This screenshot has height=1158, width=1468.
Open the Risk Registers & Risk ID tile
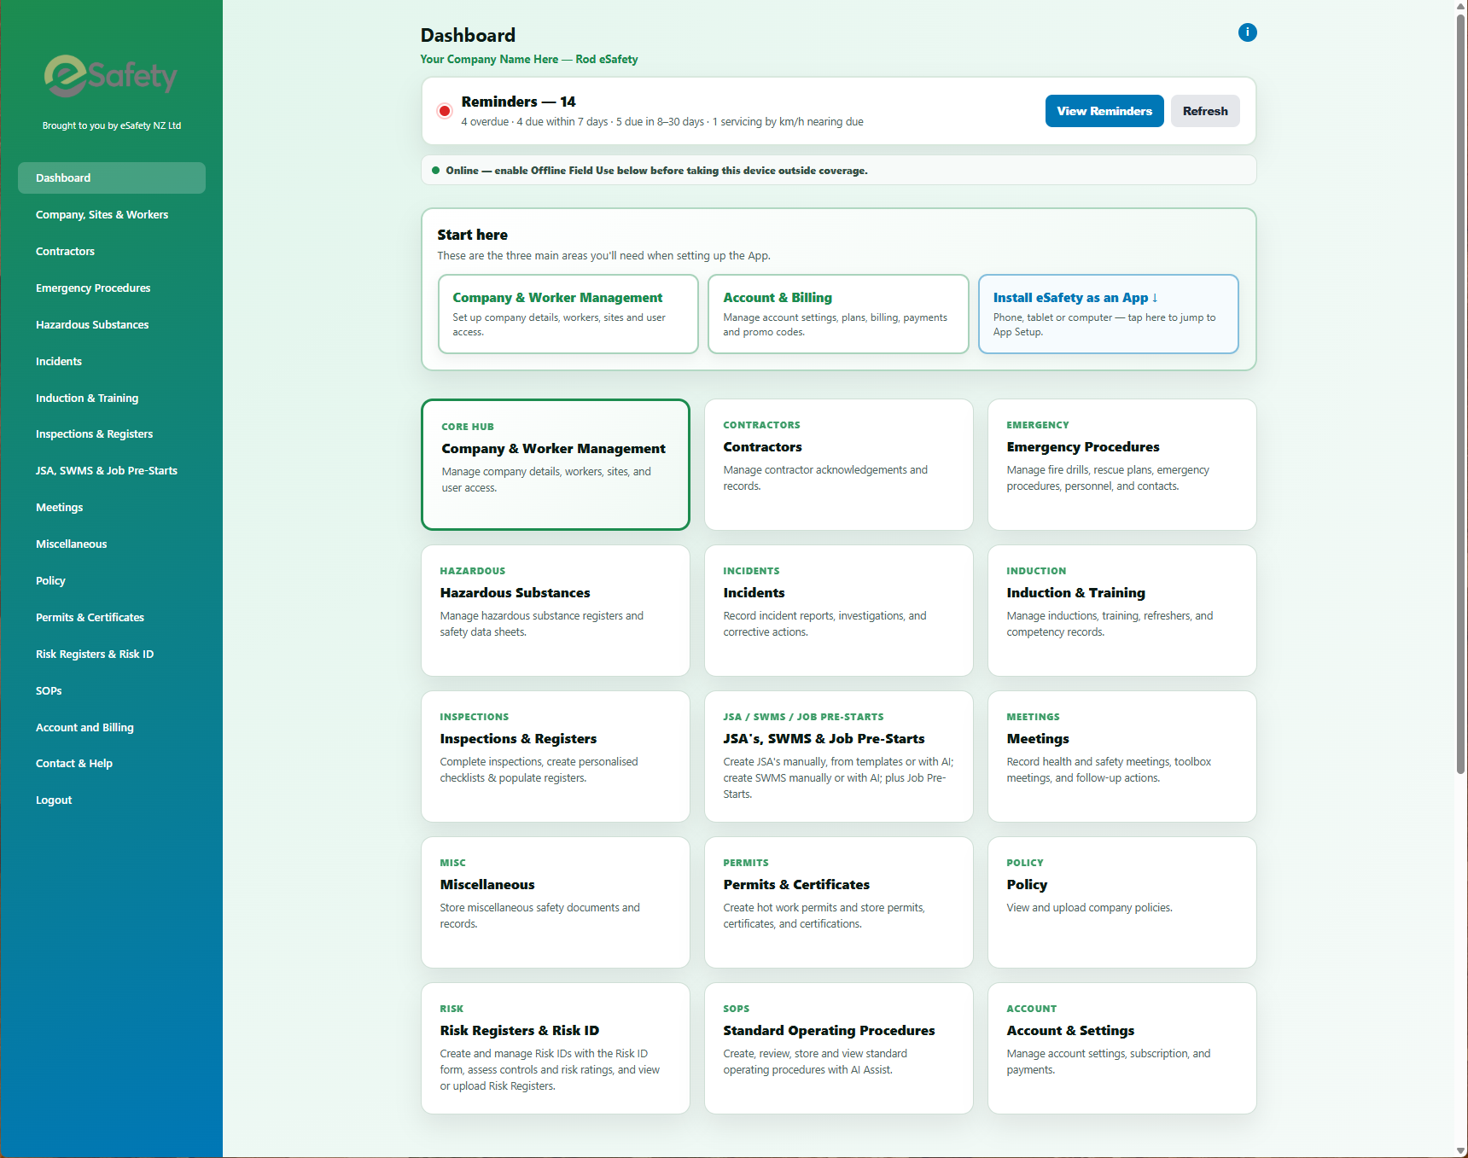[556, 1048]
